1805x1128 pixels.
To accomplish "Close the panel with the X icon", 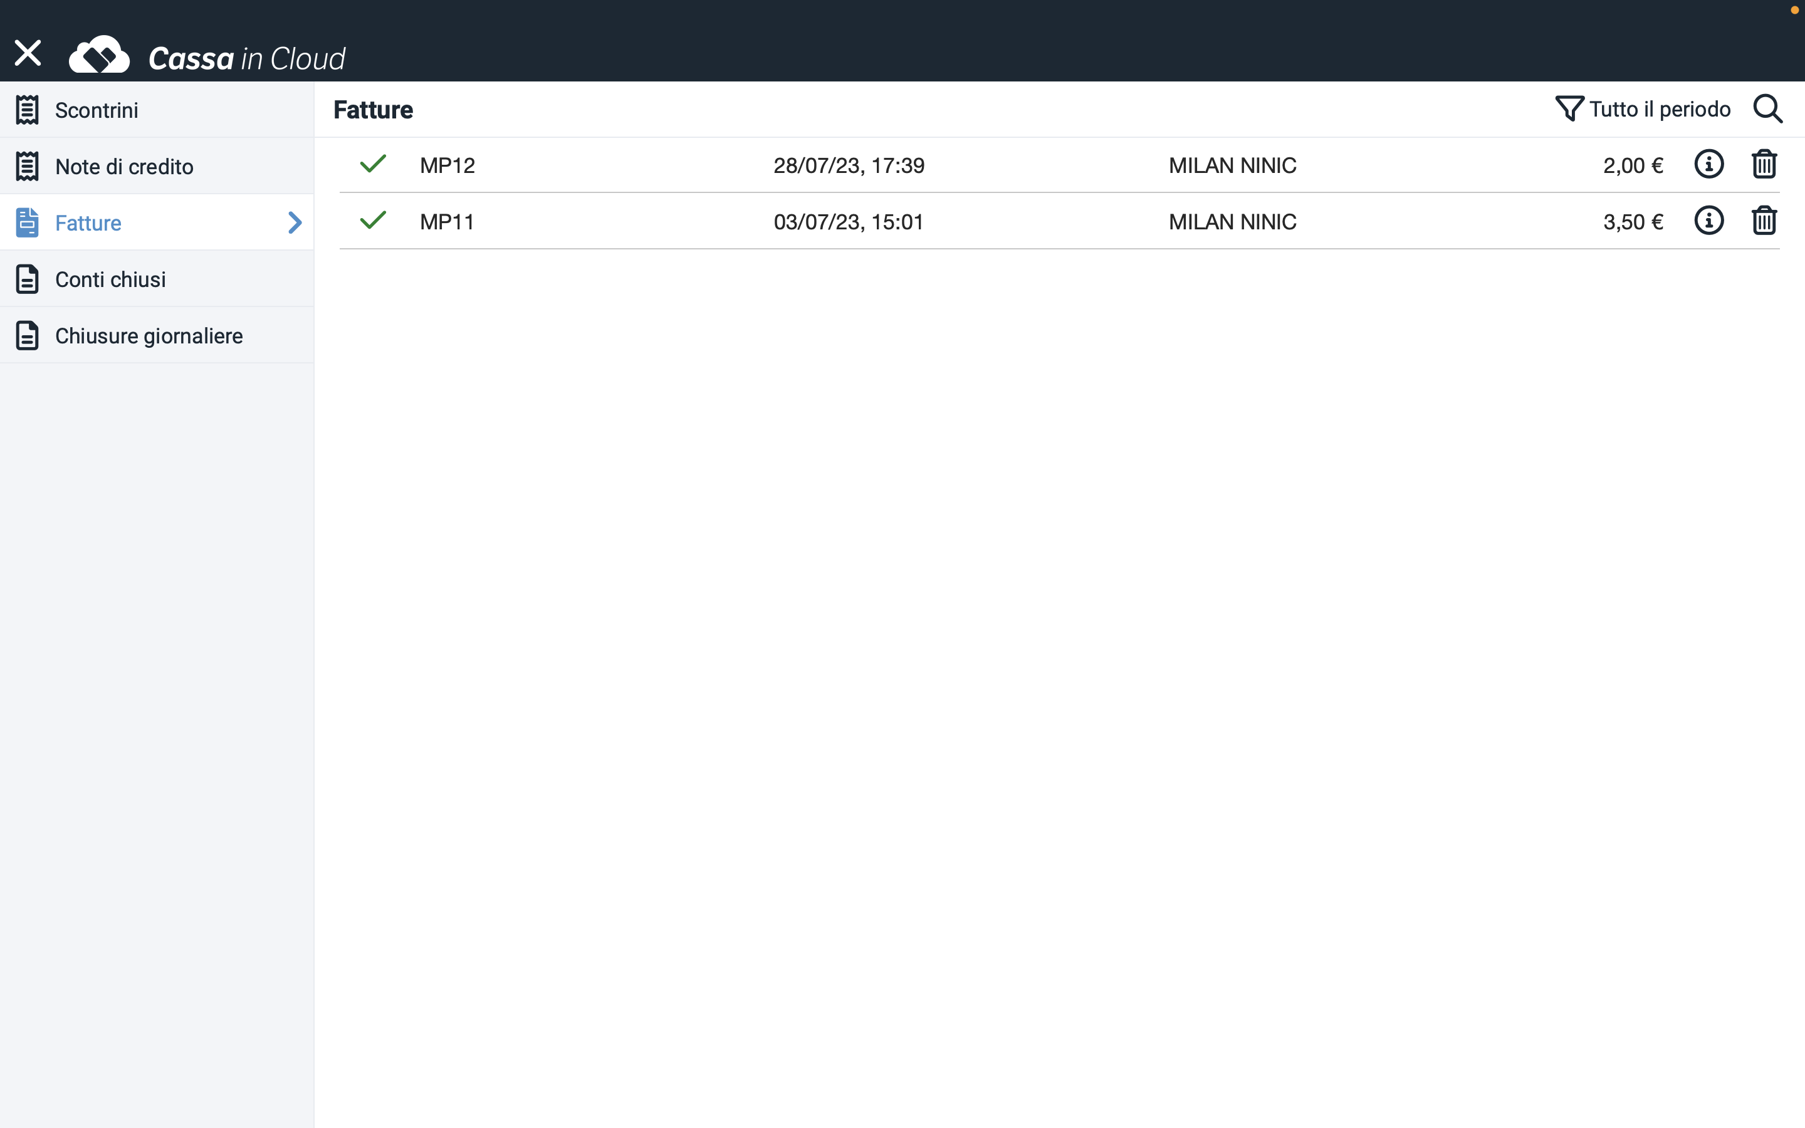I will click(x=28, y=53).
